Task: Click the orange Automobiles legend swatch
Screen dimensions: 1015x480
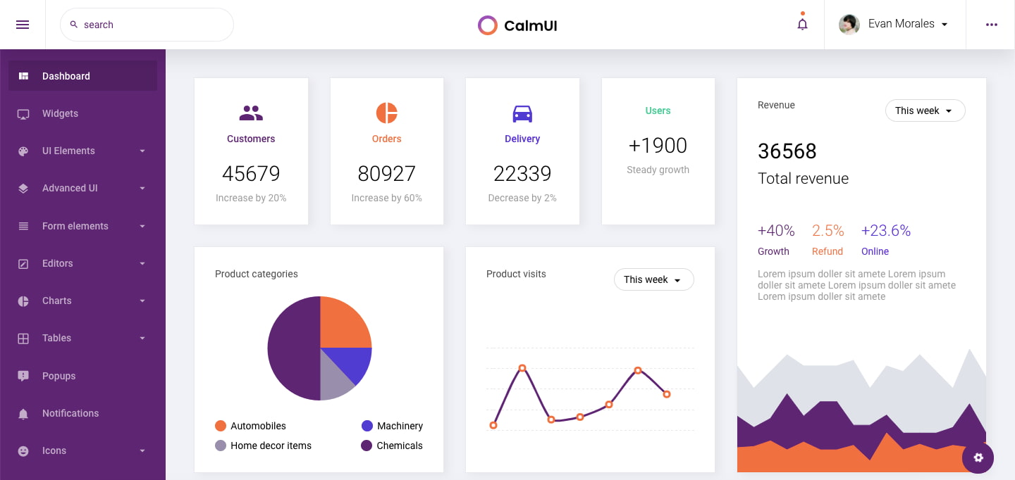Action: [x=220, y=425]
